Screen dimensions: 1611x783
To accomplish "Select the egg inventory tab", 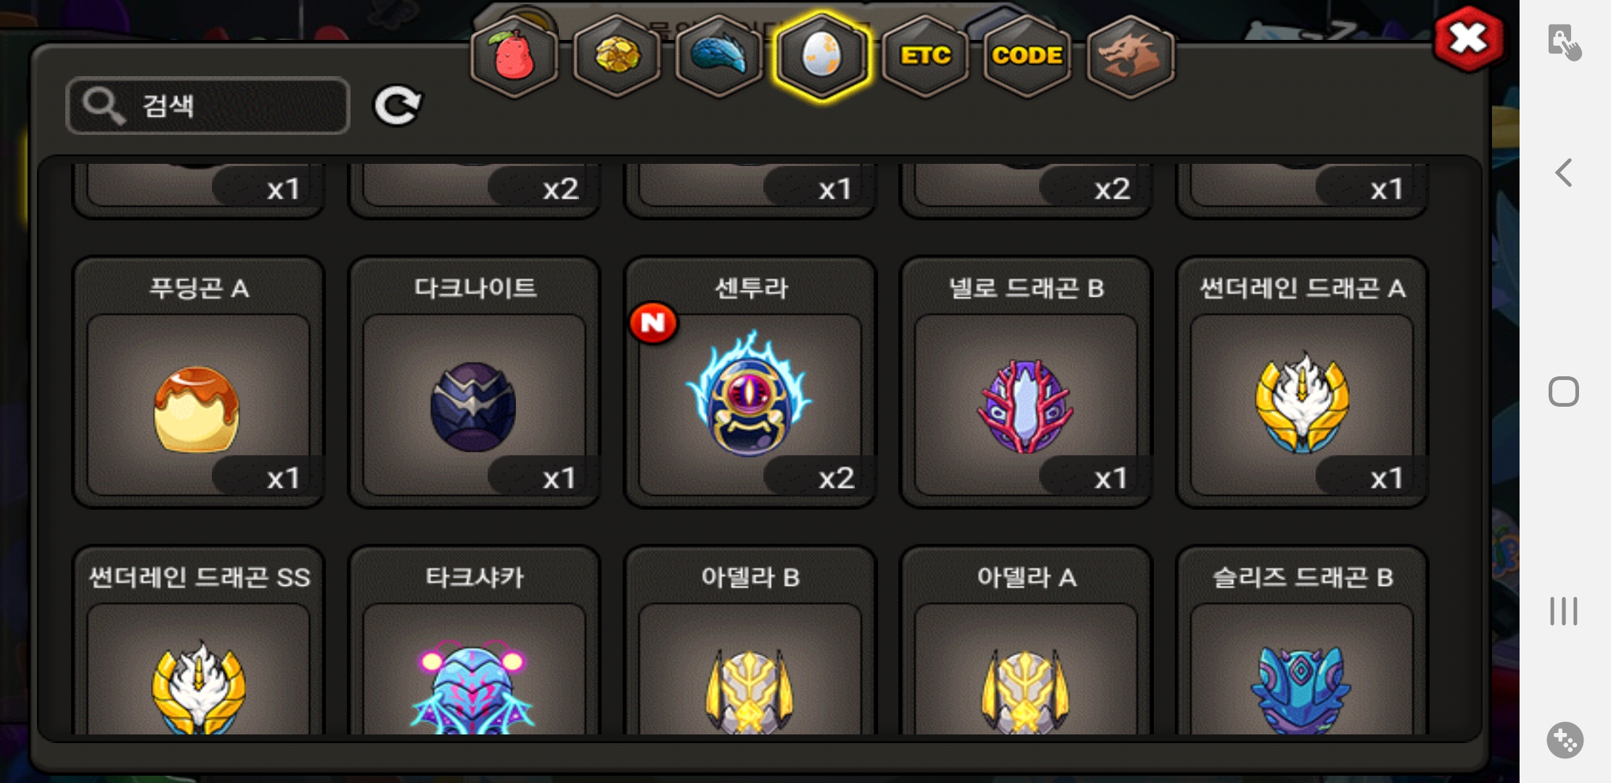I will 821,56.
